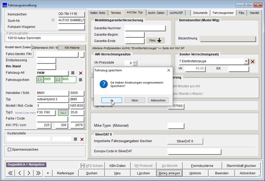Open Fahrzeugschein tab
The width and height of the screenshot is (265, 181).
(x=223, y=13)
